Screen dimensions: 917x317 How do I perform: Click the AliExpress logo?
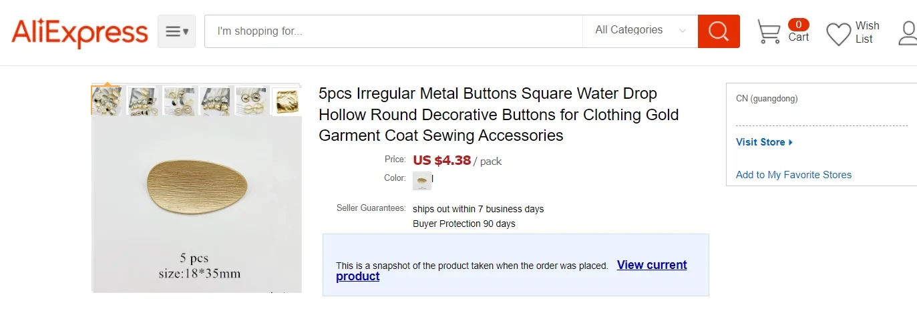[x=79, y=32]
